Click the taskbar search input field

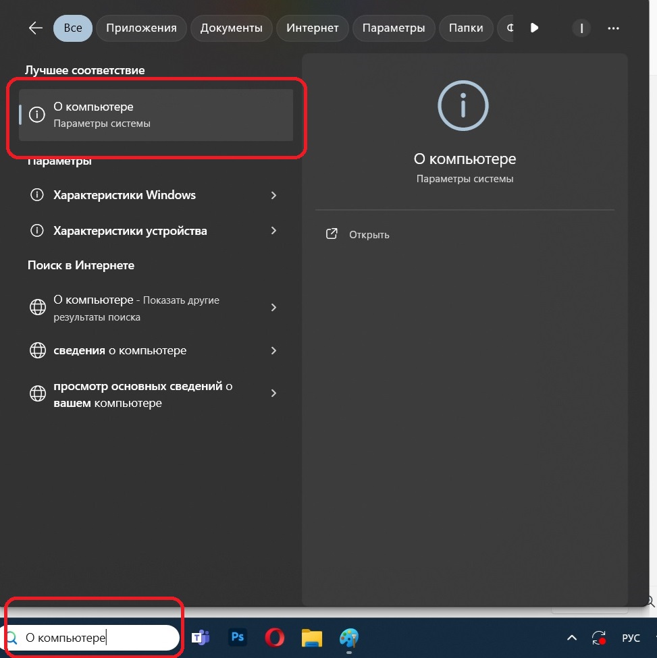95,637
